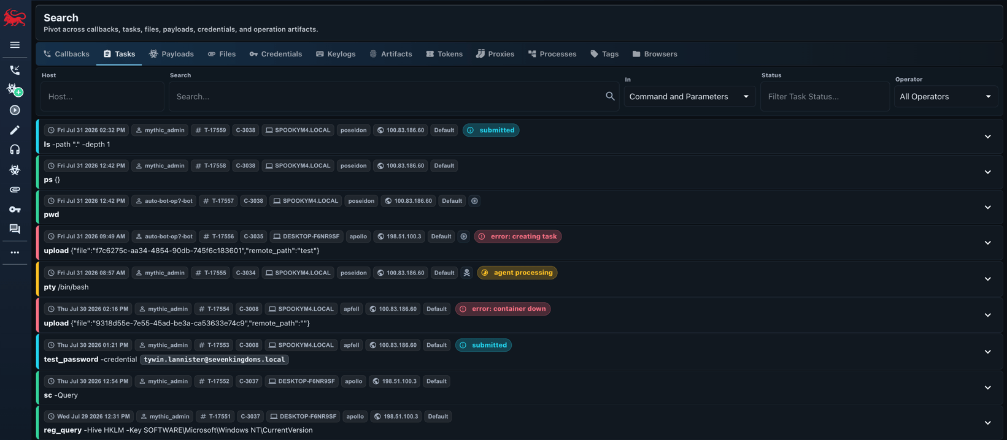Click the error: creating task status chip
This screenshot has width=1007, height=440.
pos(518,237)
